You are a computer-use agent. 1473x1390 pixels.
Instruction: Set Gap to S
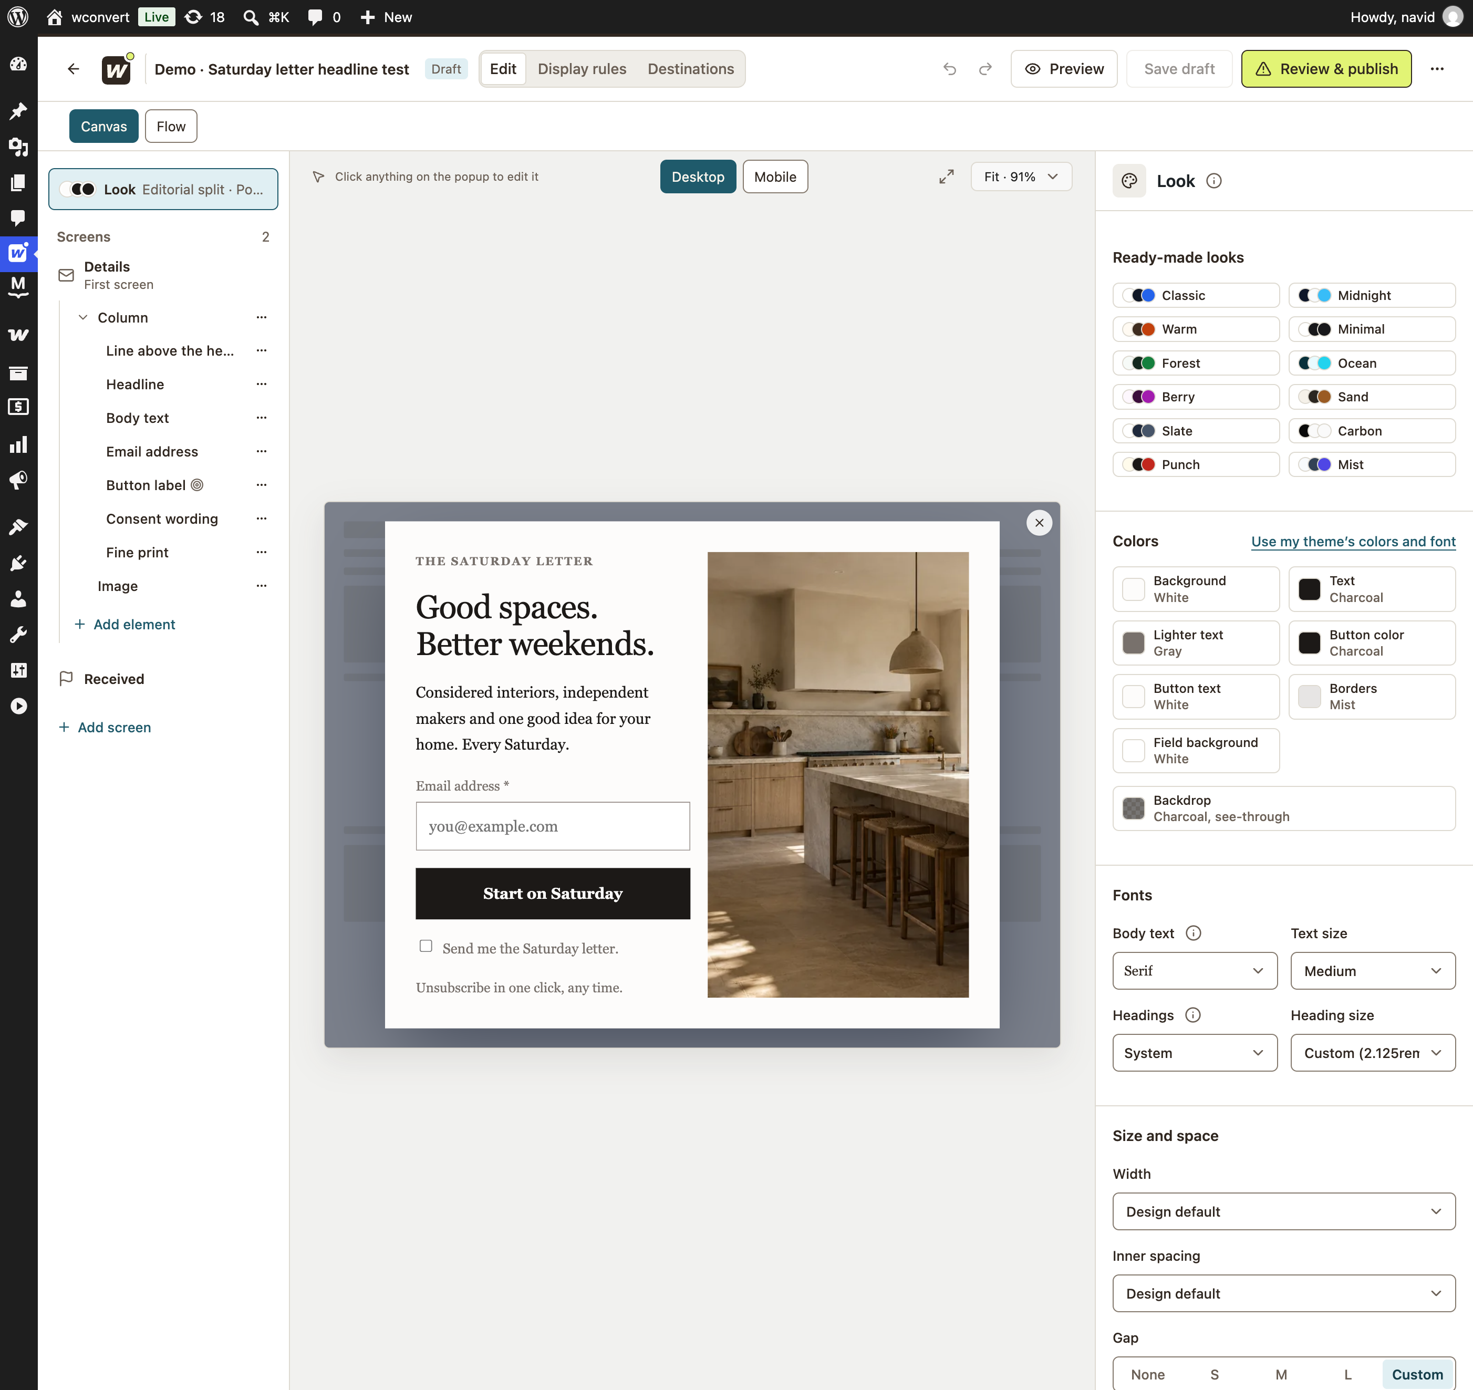point(1215,1374)
